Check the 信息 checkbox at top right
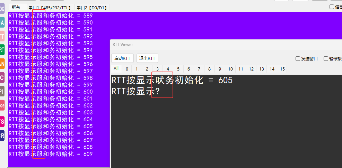Viewport: 342px width, 168px height. [332, 7]
